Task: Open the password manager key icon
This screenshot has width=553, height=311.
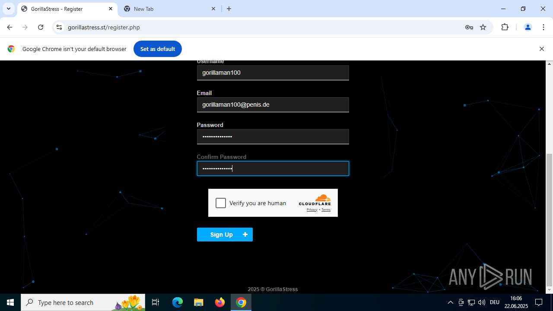Action: tap(469, 27)
